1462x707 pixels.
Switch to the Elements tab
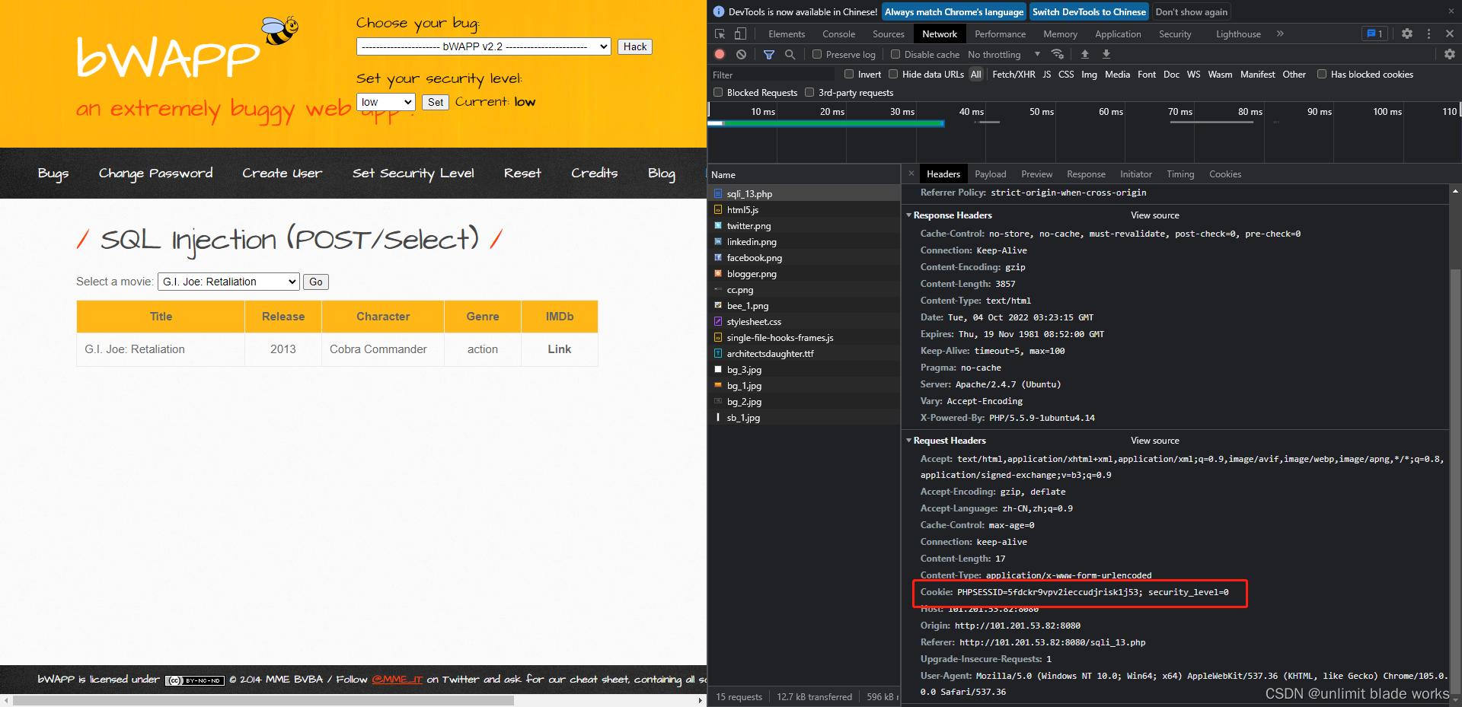coord(787,33)
